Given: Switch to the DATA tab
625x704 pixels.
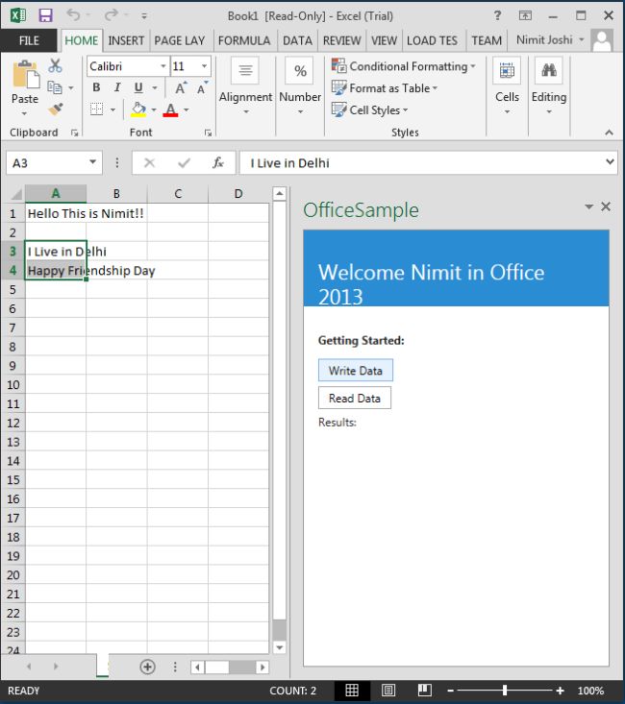Looking at the screenshot, I should click(x=297, y=41).
